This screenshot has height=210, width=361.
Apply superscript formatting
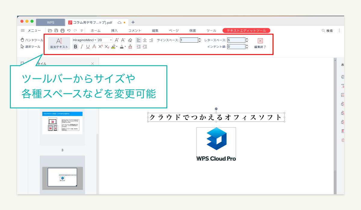click(x=100, y=46)
